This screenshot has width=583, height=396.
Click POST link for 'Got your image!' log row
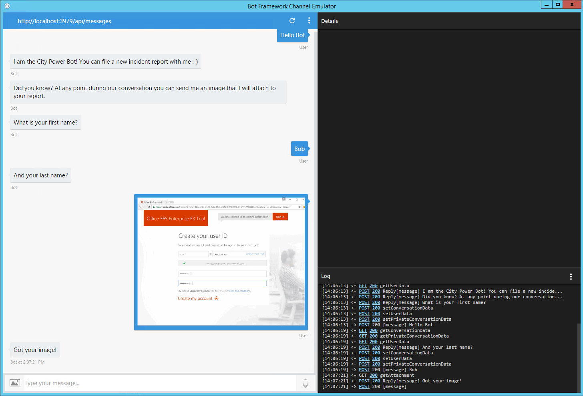click(x=364, y=381)
